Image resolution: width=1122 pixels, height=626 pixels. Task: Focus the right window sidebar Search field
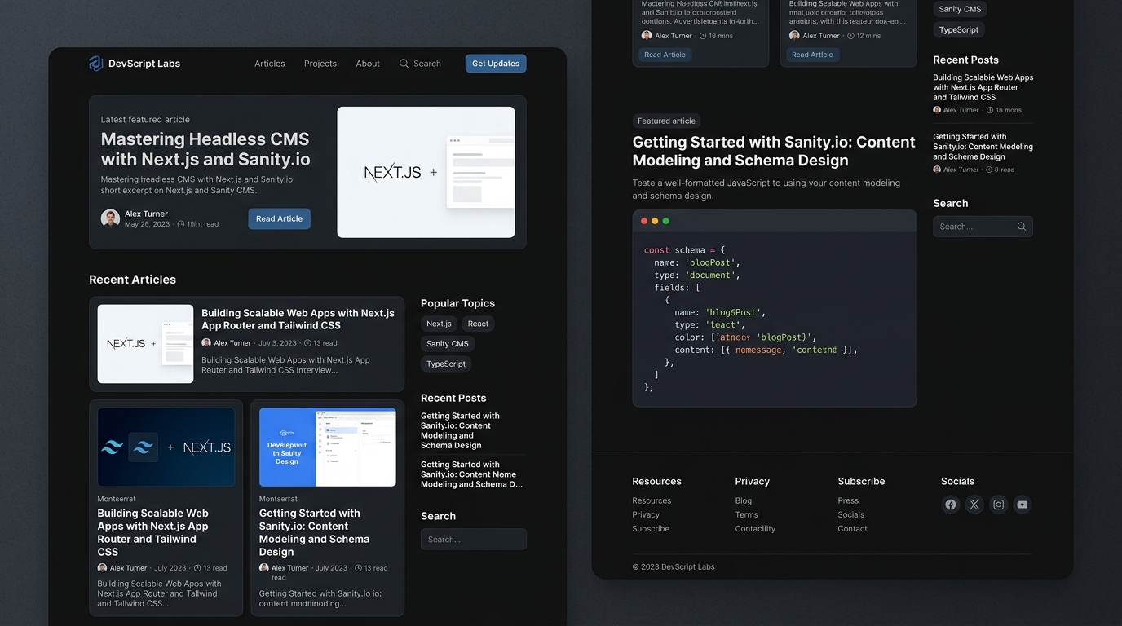pos(983,227)
